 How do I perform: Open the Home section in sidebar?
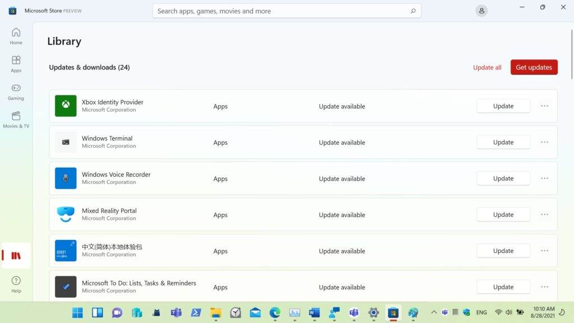click(16, 36)
